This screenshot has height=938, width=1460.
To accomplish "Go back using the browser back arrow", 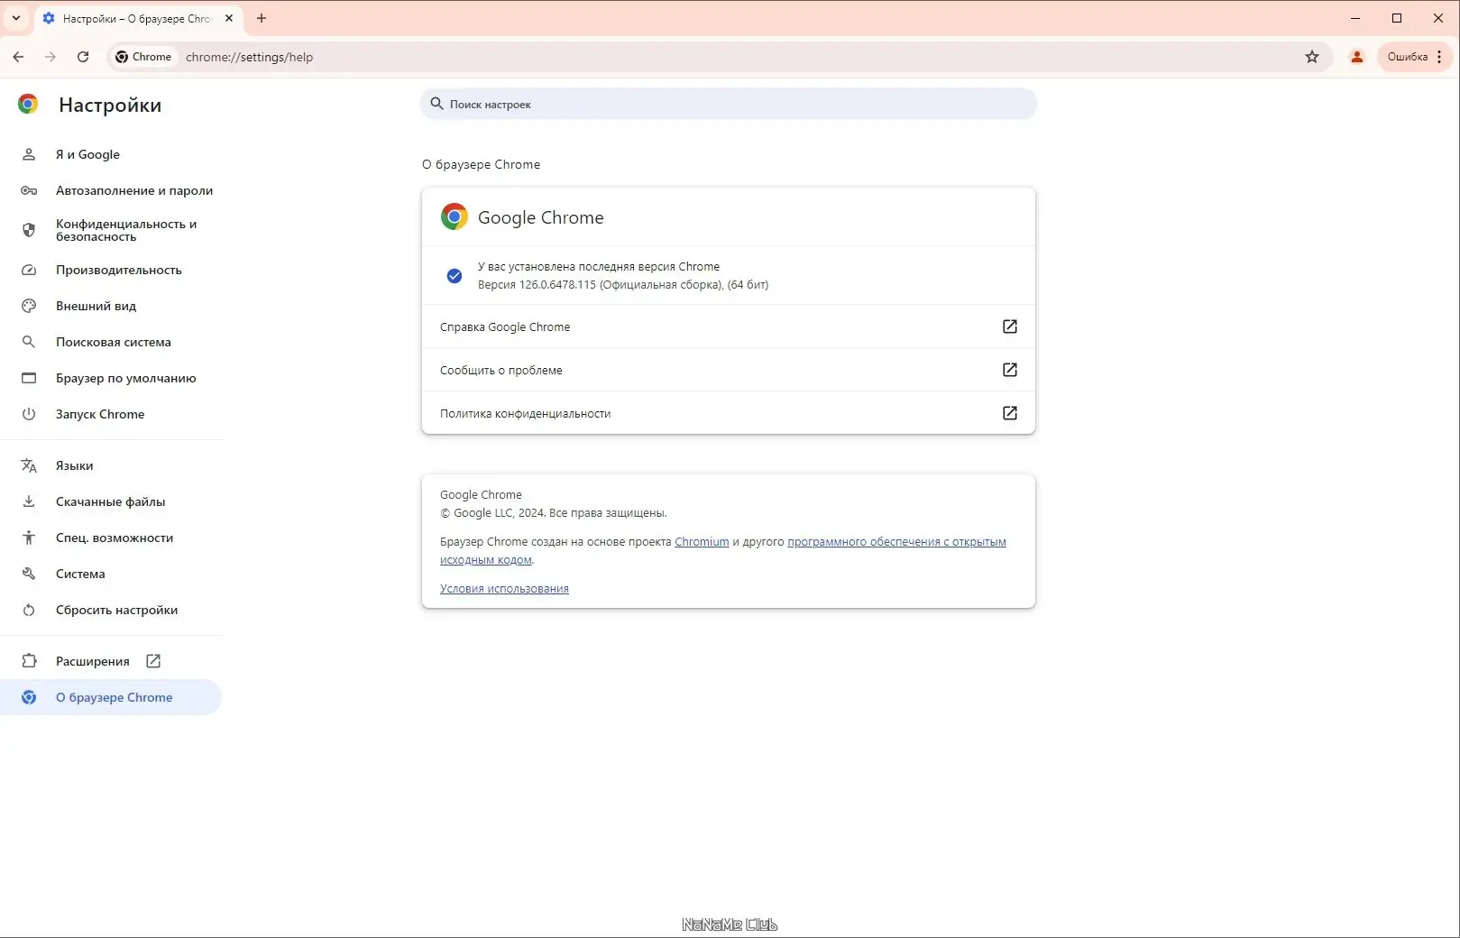I will tap(18, 57).
